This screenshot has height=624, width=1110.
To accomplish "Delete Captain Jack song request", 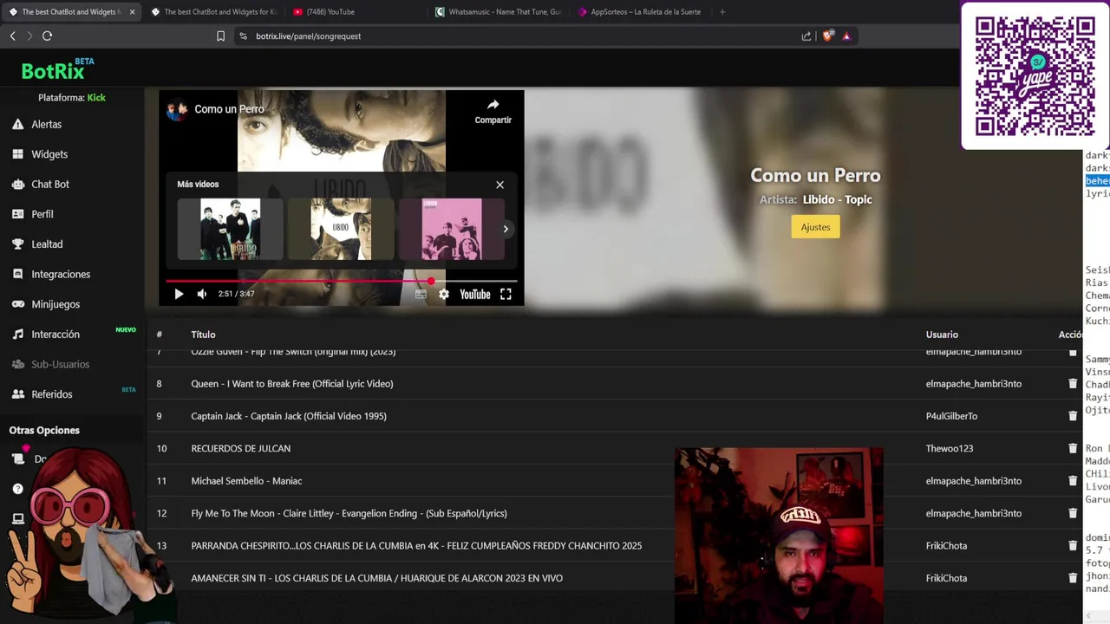I will tap(1073, 416).
